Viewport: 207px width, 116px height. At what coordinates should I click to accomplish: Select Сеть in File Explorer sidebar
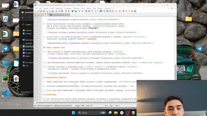[x=26, y=66]
